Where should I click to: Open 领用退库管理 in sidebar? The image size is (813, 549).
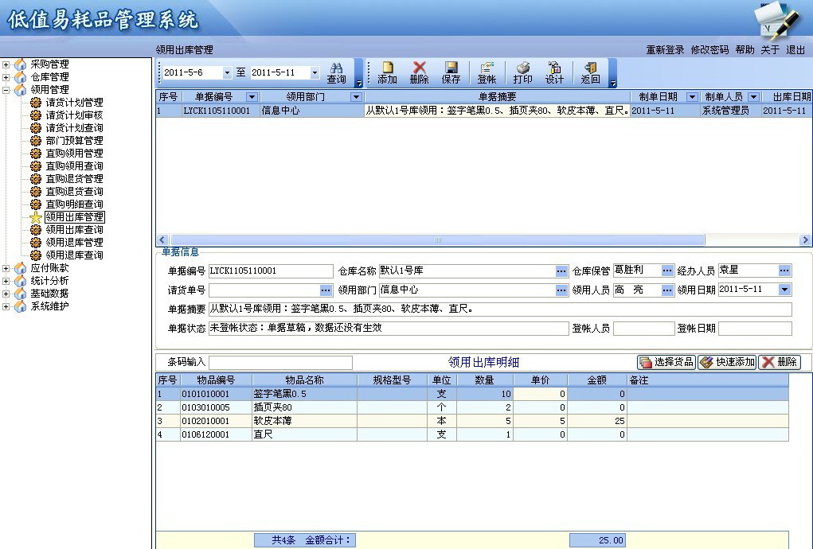[x=74, y=243]
